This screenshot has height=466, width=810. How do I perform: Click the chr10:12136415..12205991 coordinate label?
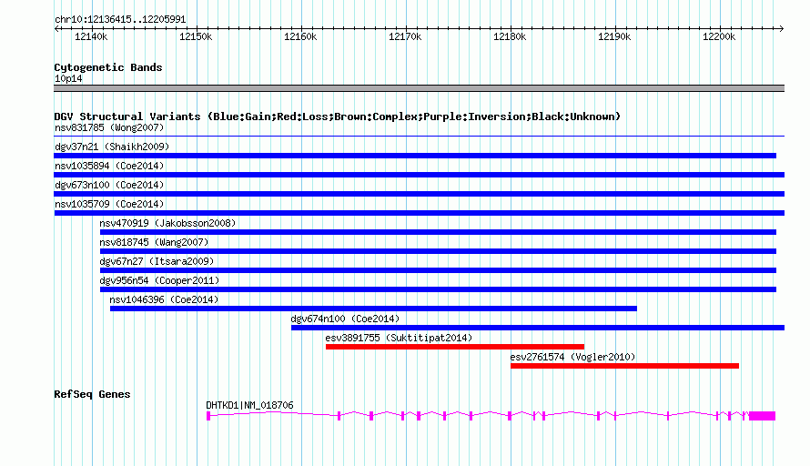[x=120, y=19]
